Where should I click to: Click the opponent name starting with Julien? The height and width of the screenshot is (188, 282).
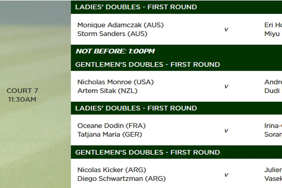click(273, 170)
